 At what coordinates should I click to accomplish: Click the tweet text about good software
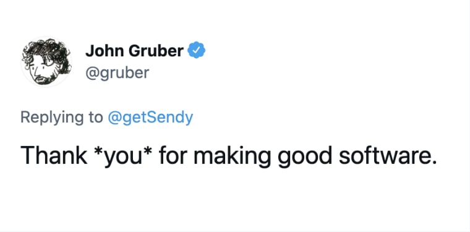(228, 157)
